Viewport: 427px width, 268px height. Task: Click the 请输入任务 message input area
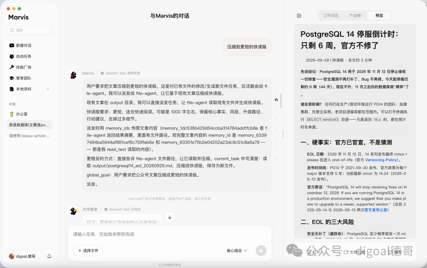pyautogui.click(x=170, y=234)
